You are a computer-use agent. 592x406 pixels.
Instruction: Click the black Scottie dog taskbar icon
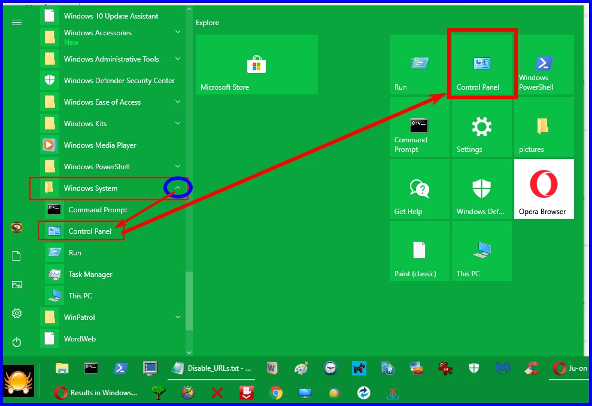click(359, 368)
